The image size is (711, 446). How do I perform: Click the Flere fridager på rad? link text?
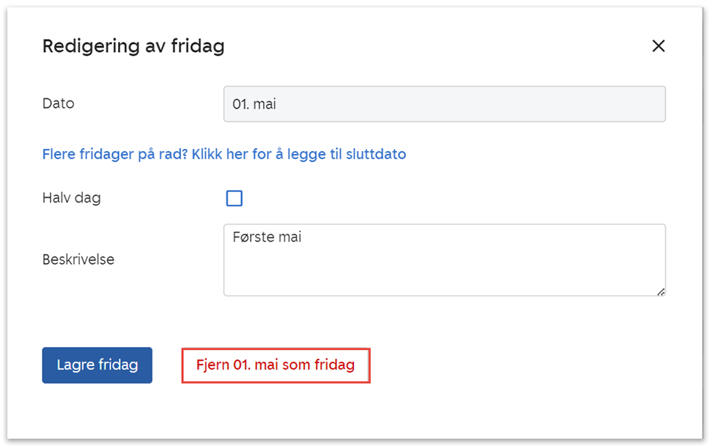114,154
